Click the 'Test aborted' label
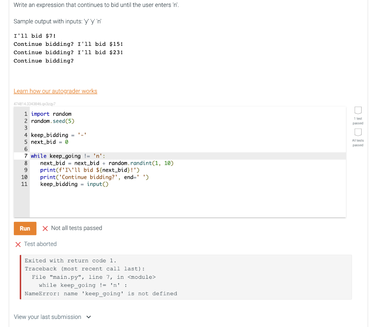This screenshot has width=374, height=327. 41,244
